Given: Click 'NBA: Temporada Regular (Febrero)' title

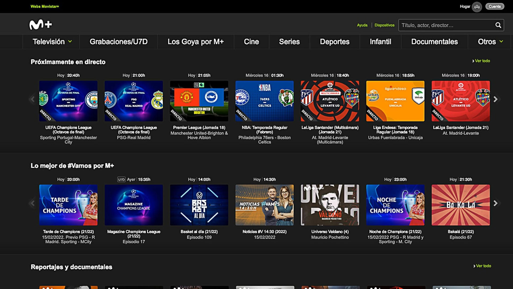Looking at the screenshot, I should click(265, 130).
